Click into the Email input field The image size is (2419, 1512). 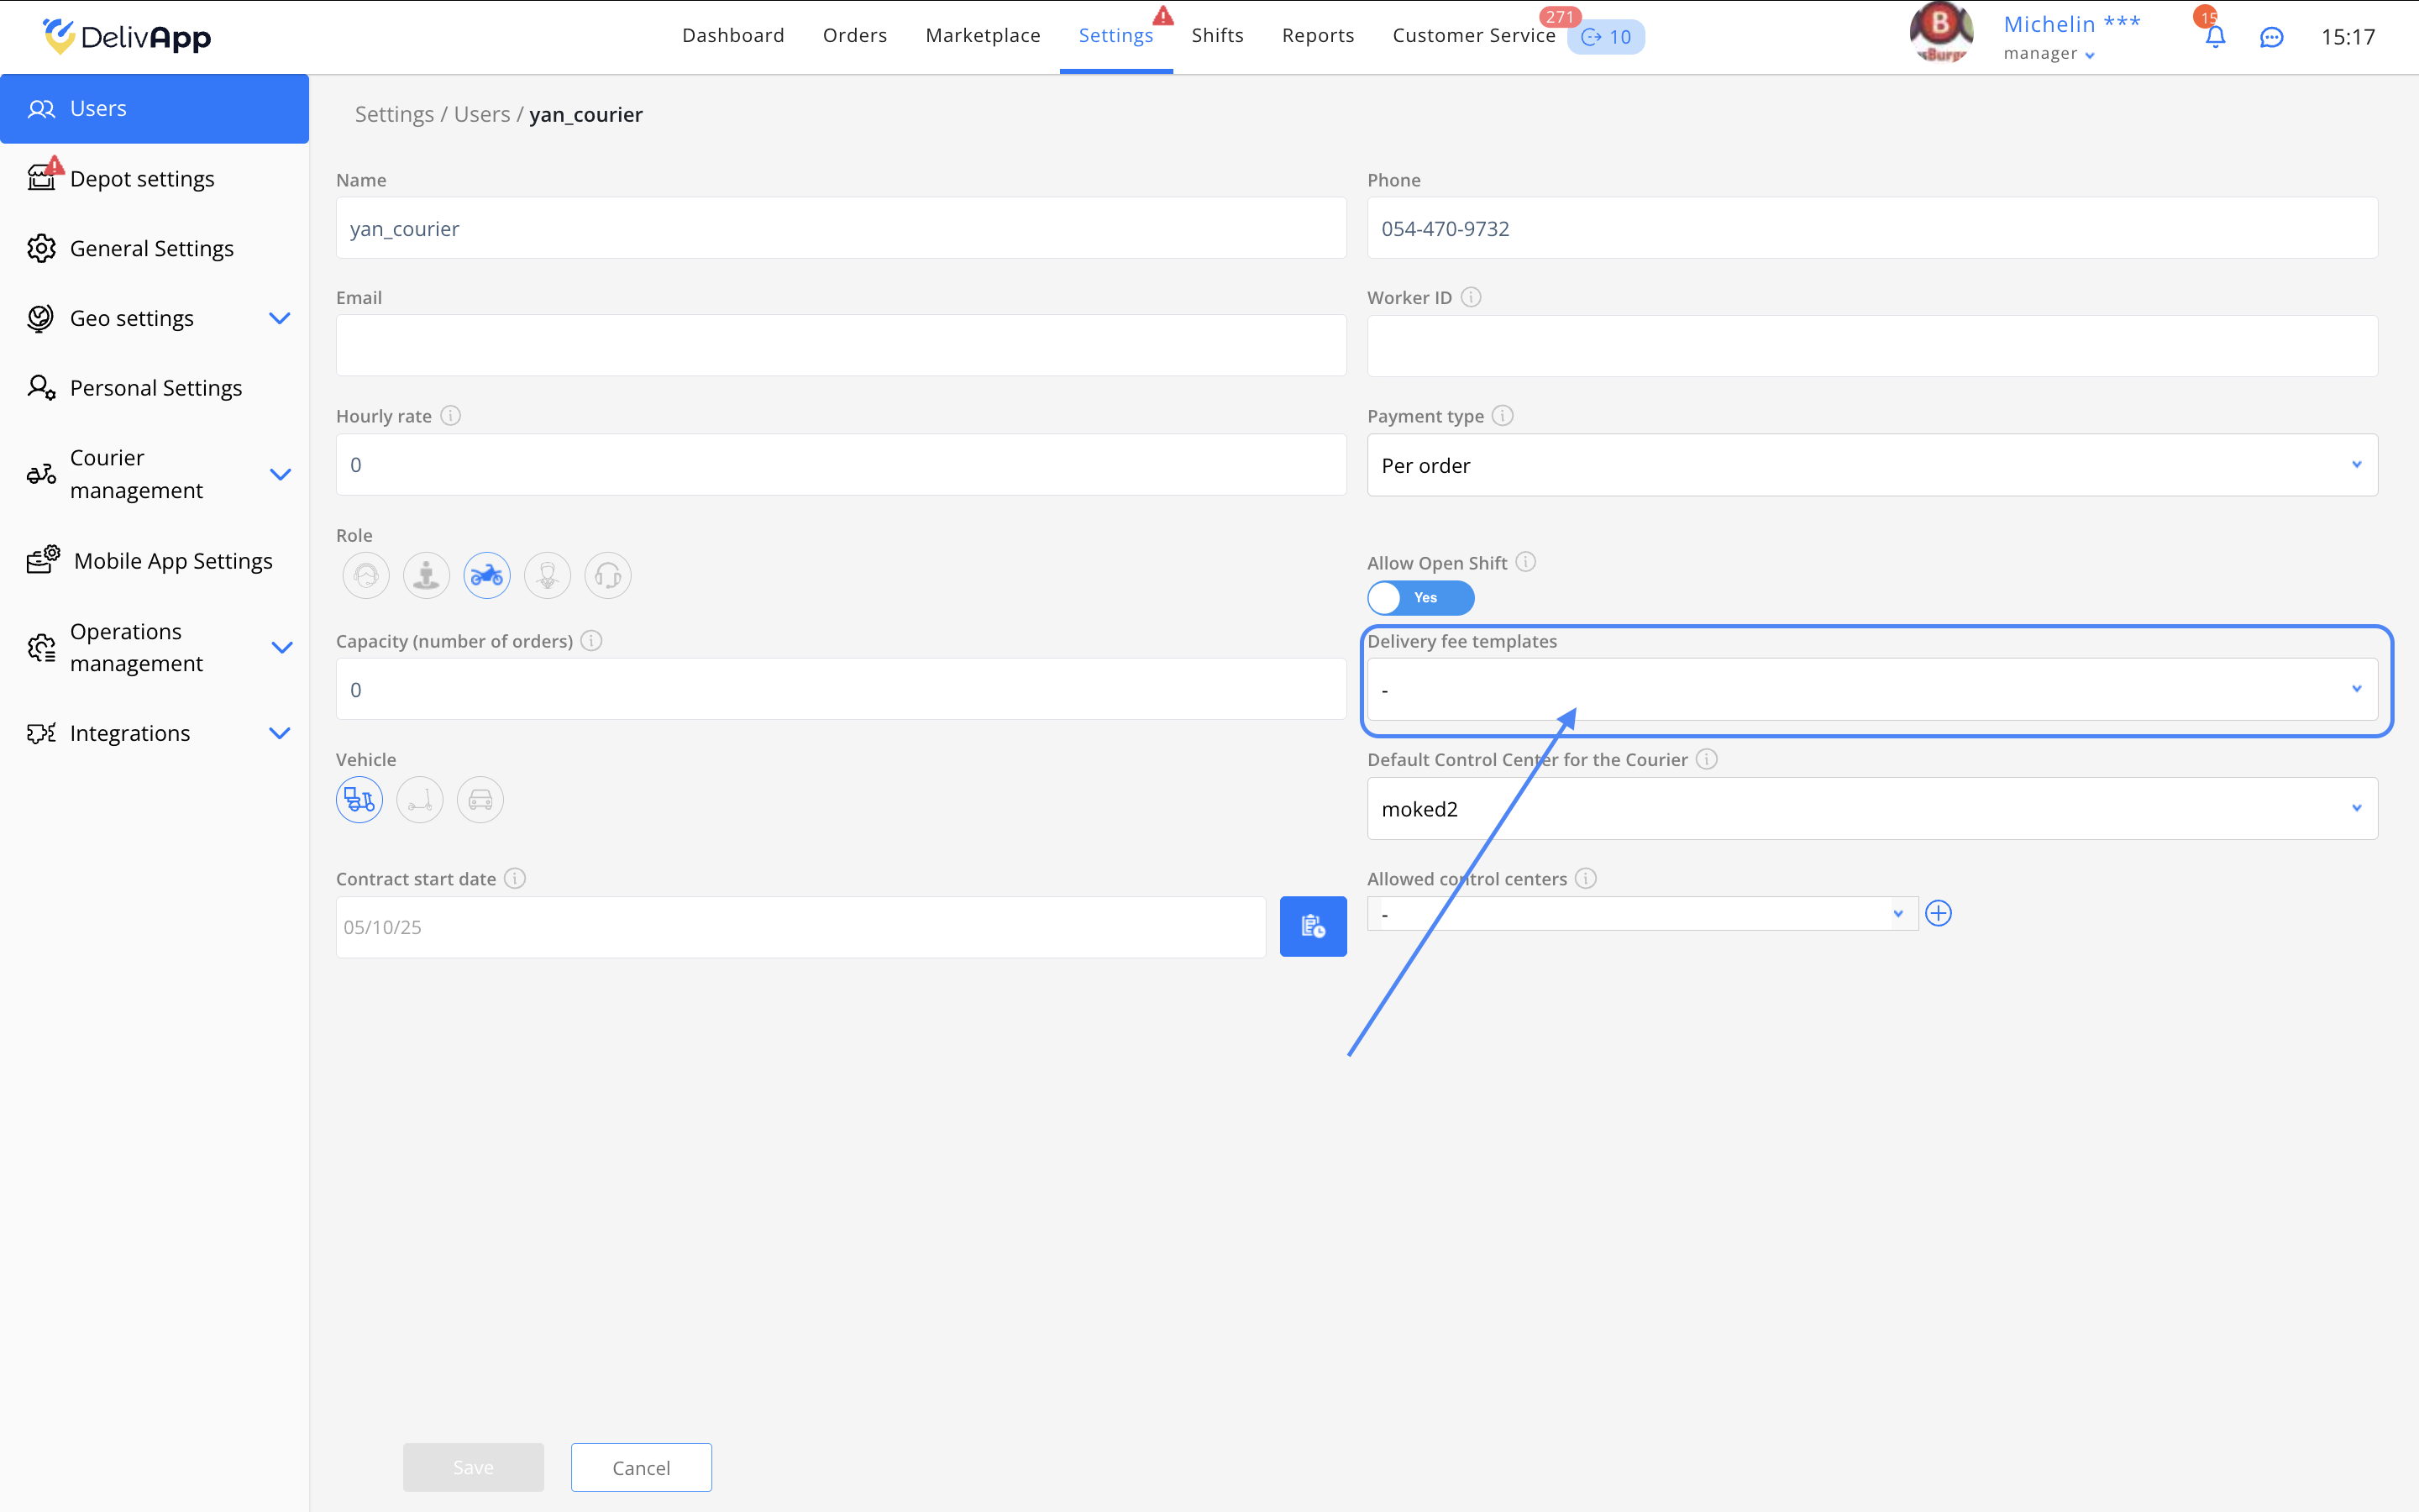click(841, 346)
